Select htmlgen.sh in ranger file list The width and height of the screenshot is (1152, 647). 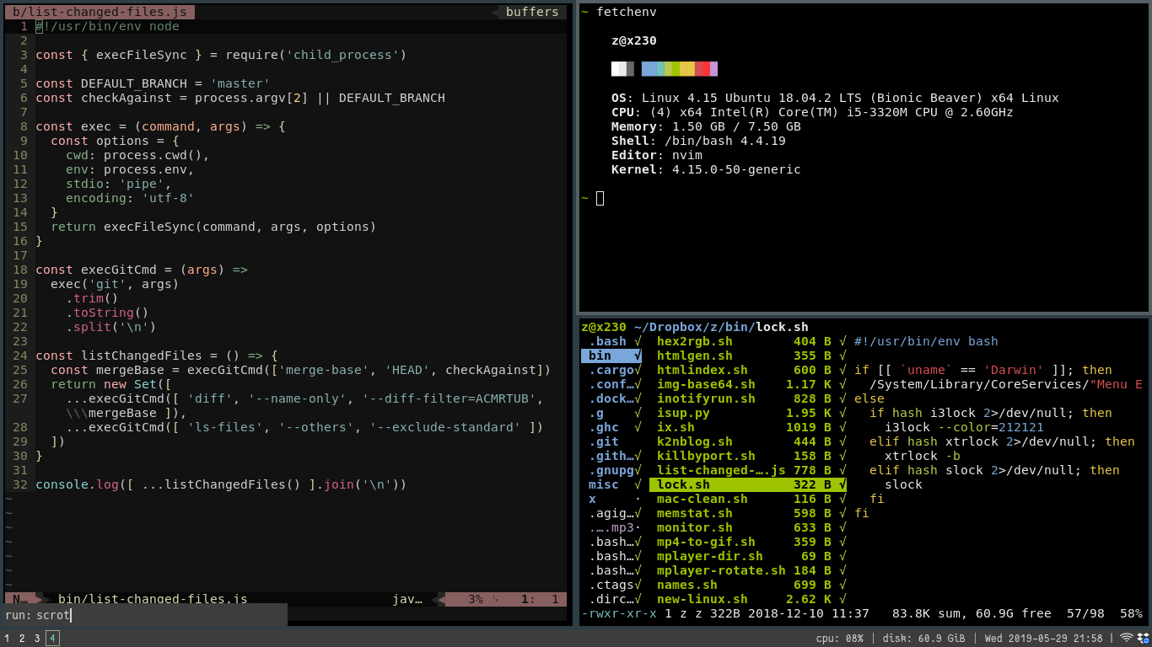(748, 356)
